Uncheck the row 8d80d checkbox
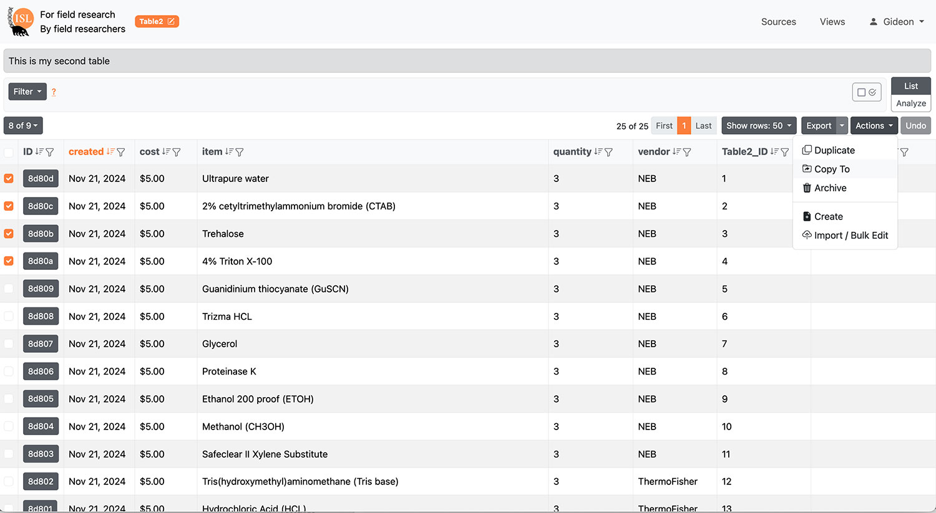This screenshot has height=513, width=936. (x=9, y=178)
